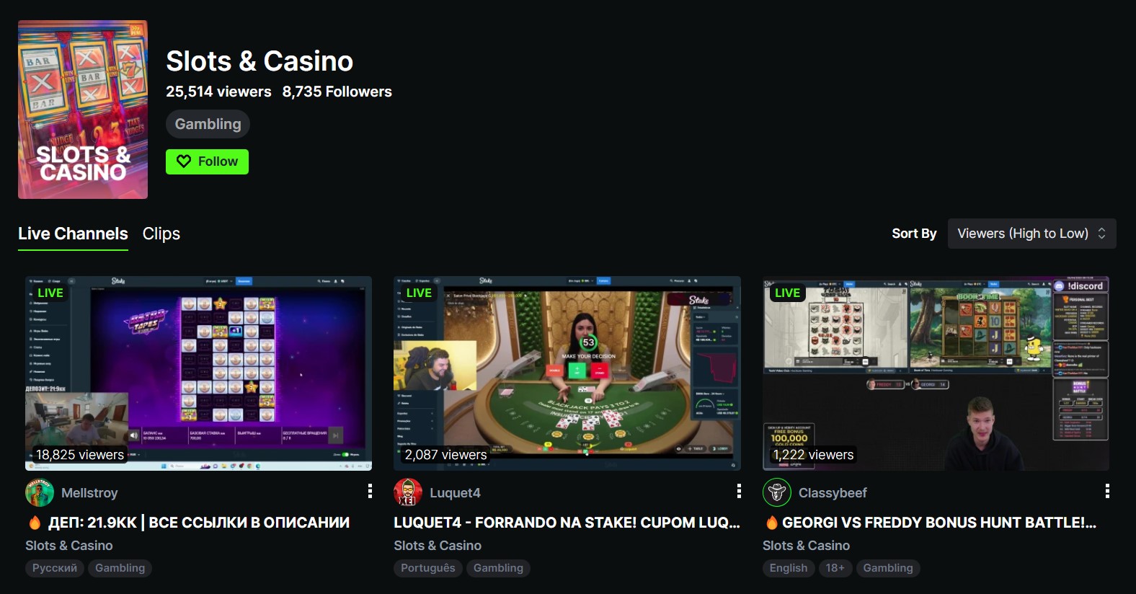Click Mellstroy's channel avatar

40,492
